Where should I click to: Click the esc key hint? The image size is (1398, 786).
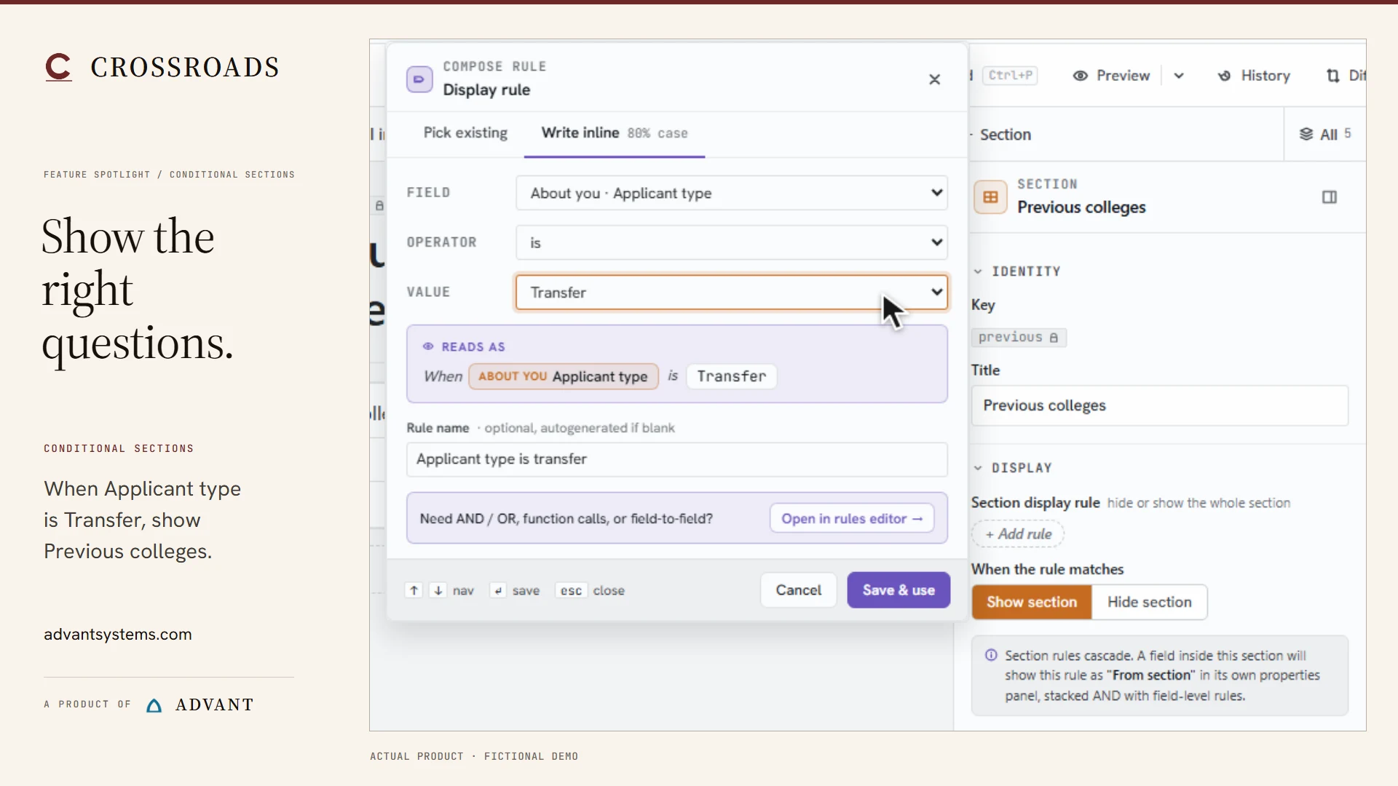(x=572, y=590)
